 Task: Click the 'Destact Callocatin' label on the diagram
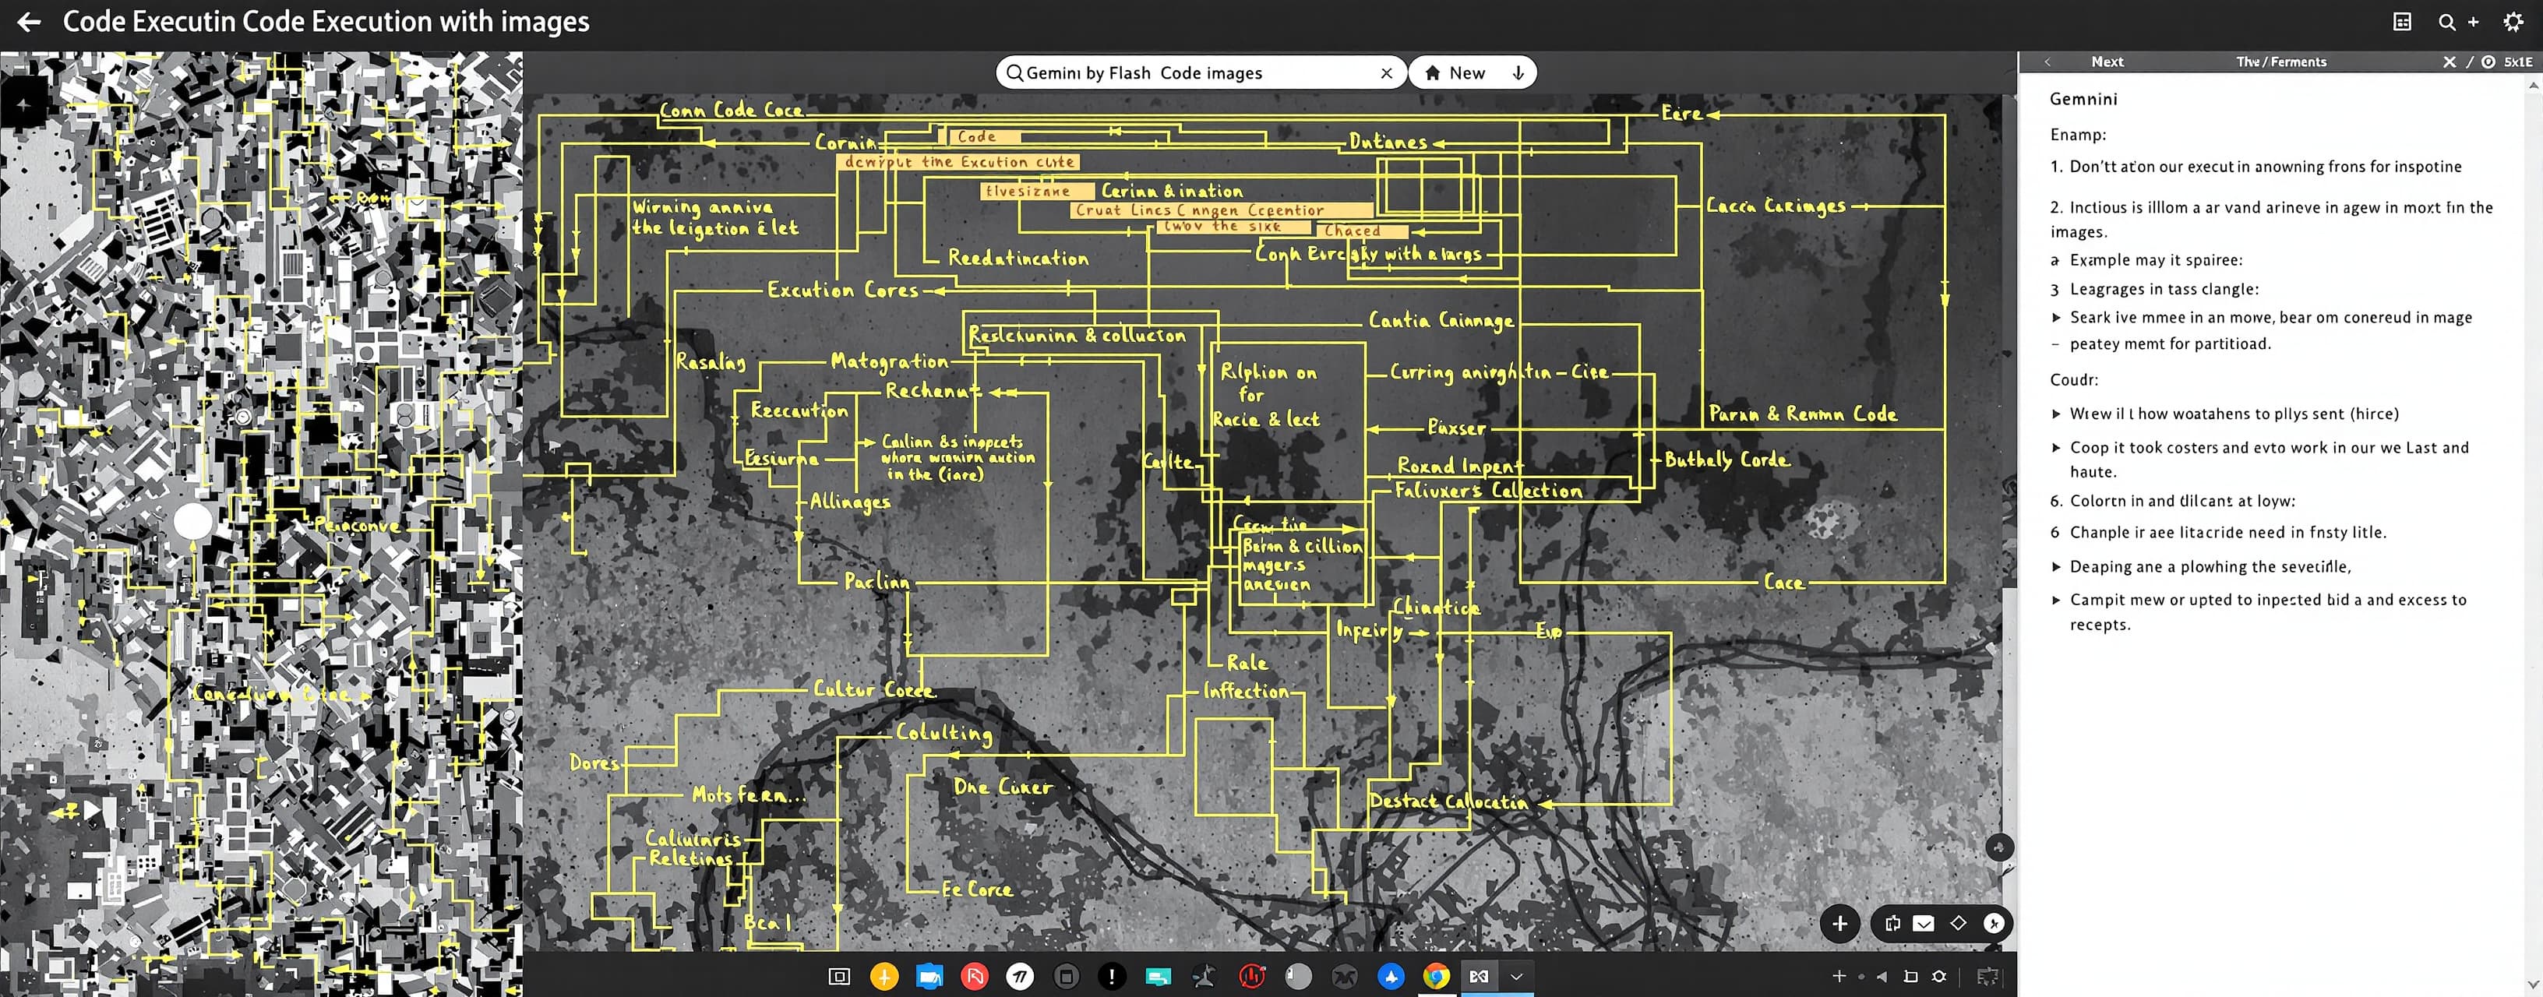point(1448,801)
